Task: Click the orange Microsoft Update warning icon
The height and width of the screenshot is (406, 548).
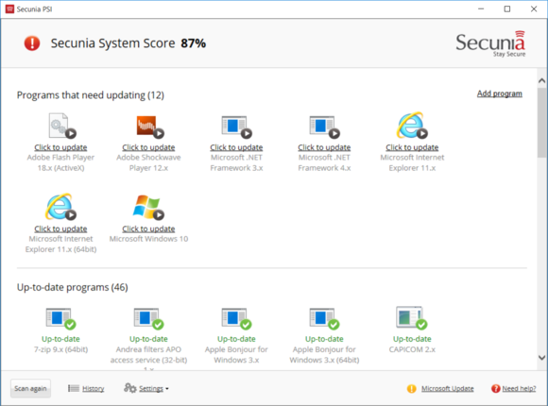Action: click(412, 388)
